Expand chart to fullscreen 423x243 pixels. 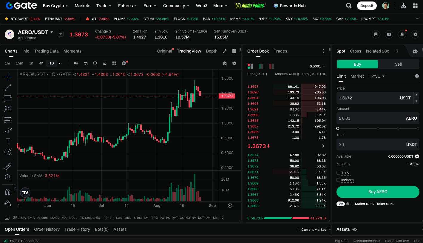point(225,51)
